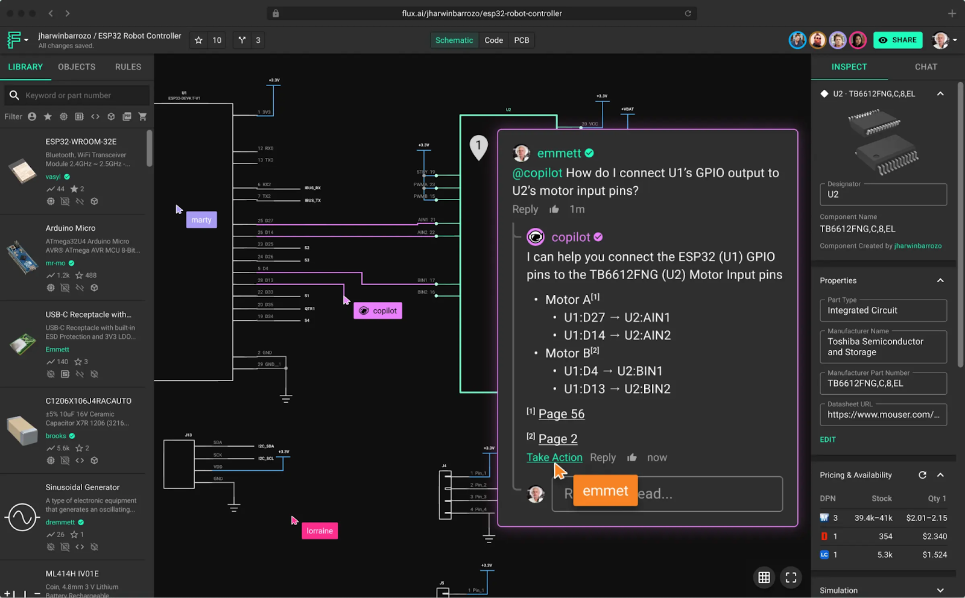This screenshot has height=598, width=965.
Task: Expand the Simulation section
Action: (940, 590)
